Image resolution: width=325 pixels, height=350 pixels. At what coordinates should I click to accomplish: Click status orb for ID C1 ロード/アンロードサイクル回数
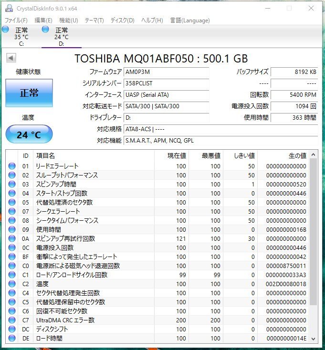tap(12, 275)
